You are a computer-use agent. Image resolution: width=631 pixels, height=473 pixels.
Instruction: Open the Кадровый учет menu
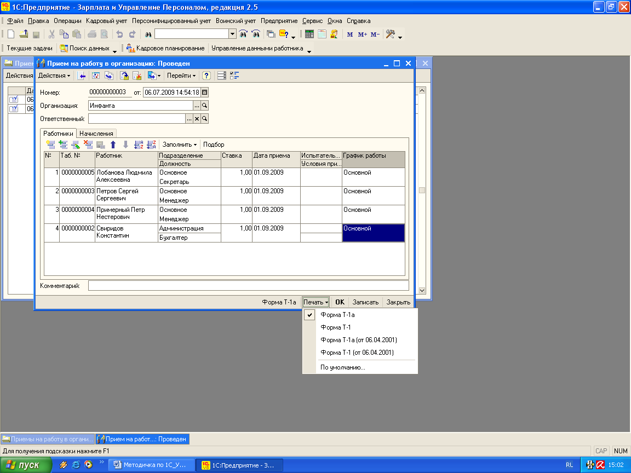pos(106,21)
